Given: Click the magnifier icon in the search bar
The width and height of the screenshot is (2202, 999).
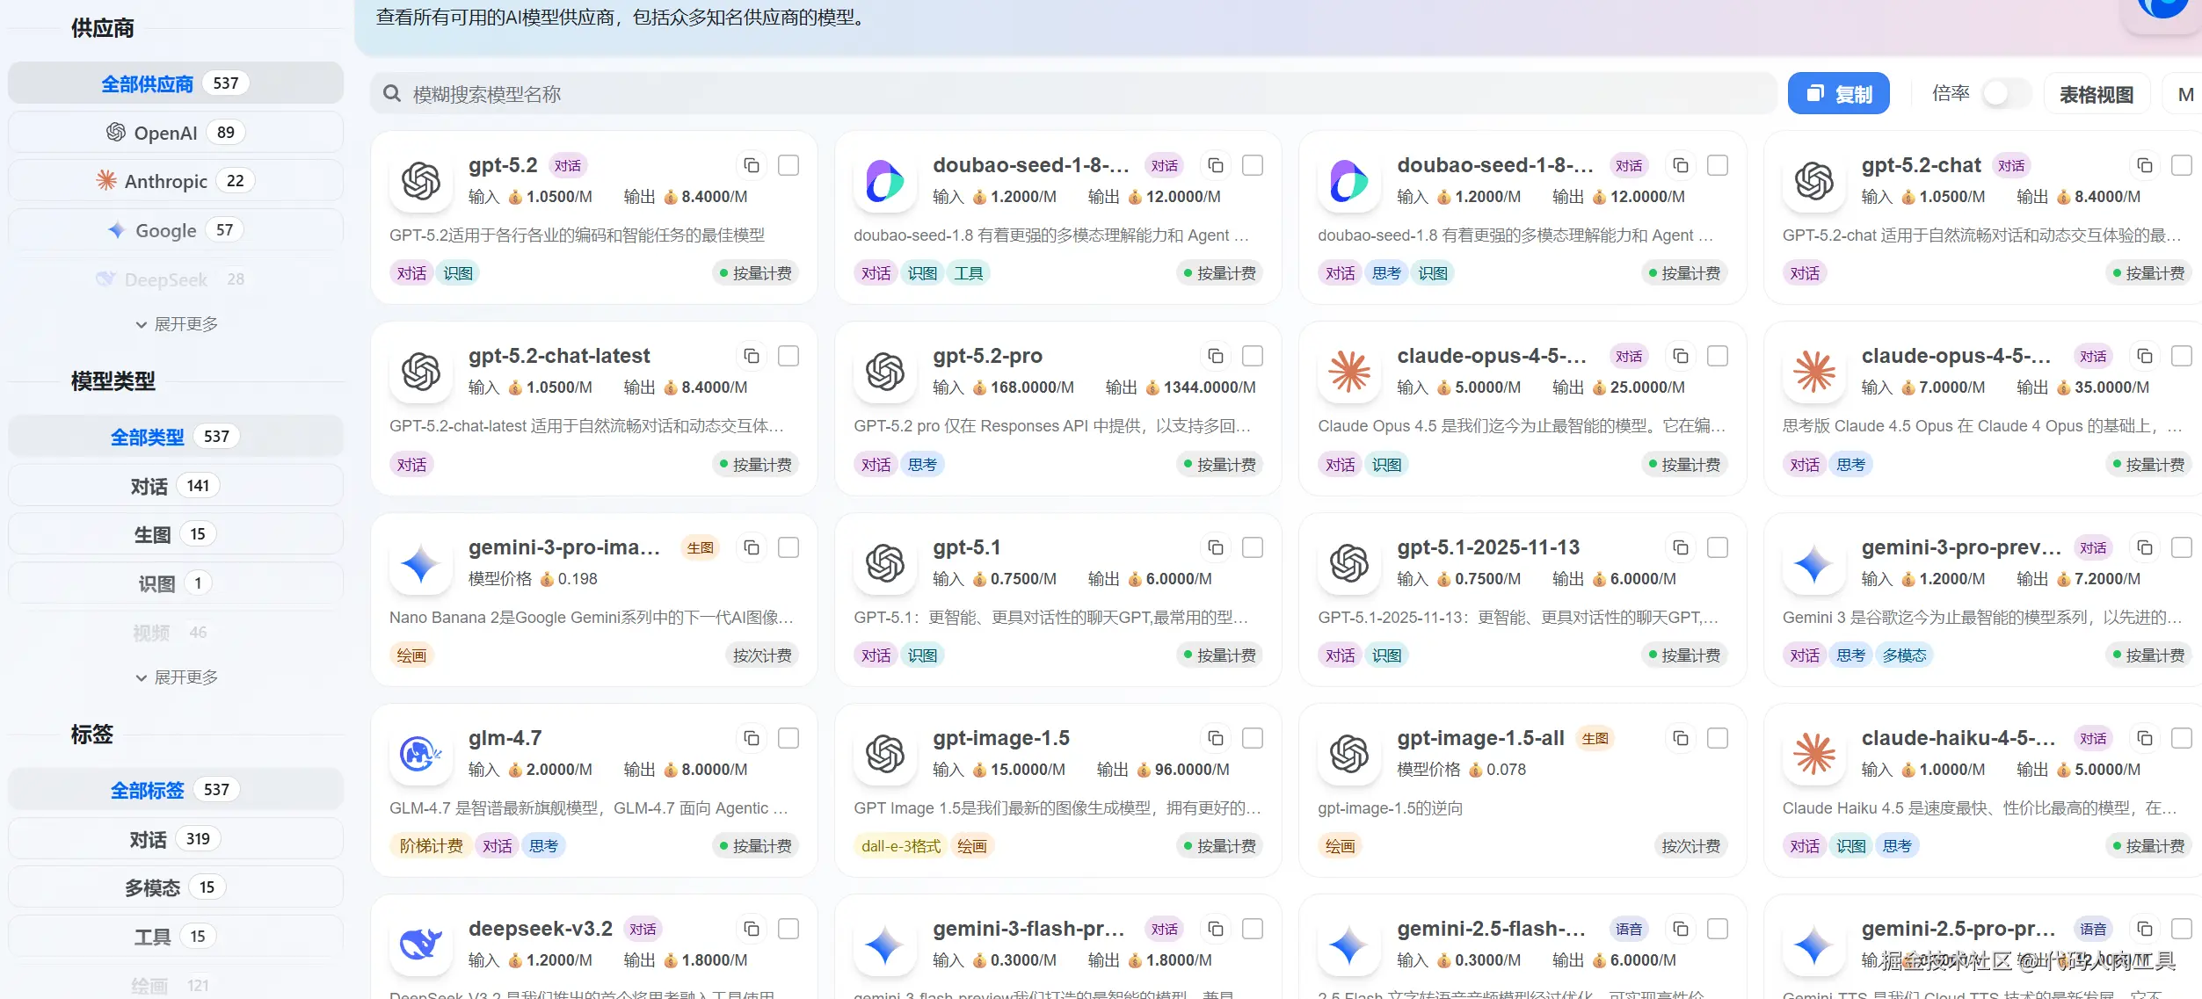Looking at the screenshot, I should point(391,93).
